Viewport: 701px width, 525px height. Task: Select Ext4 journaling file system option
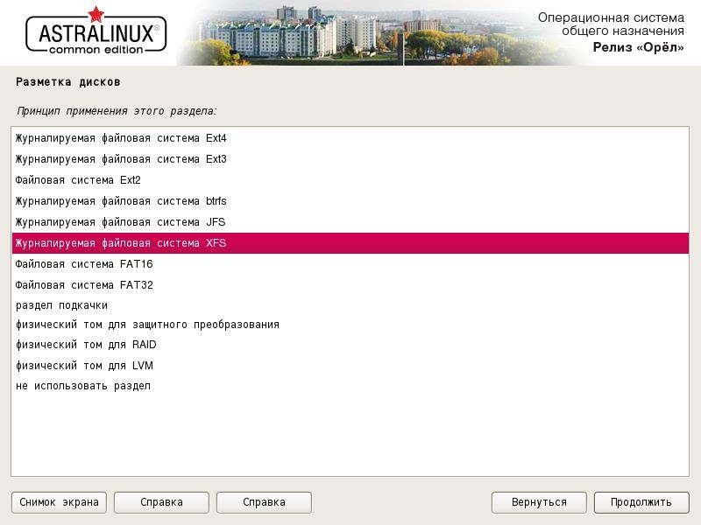click(121, 138)
